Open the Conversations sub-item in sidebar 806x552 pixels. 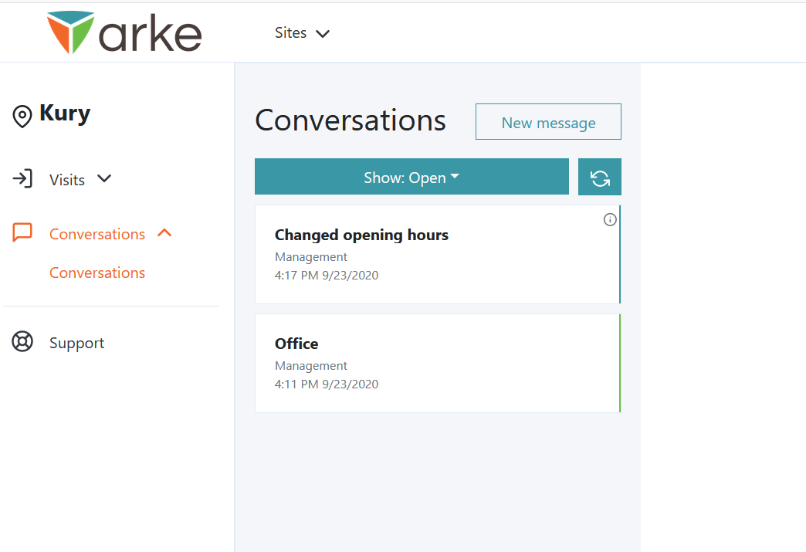point(97,273)
